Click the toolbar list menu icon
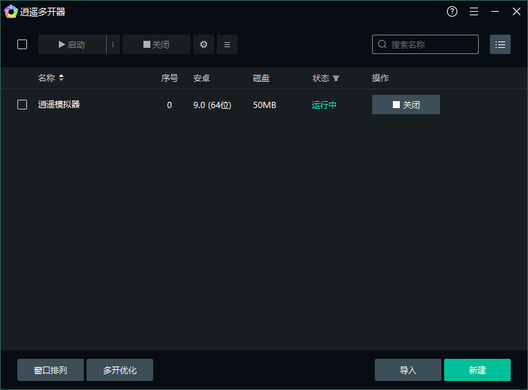This screenshot has width=528, height=390. point(227,44)
